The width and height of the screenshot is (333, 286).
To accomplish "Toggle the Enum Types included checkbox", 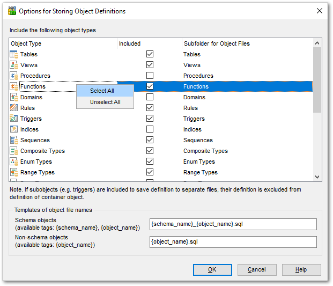I will pyautogui.click(x=150, y=162).
